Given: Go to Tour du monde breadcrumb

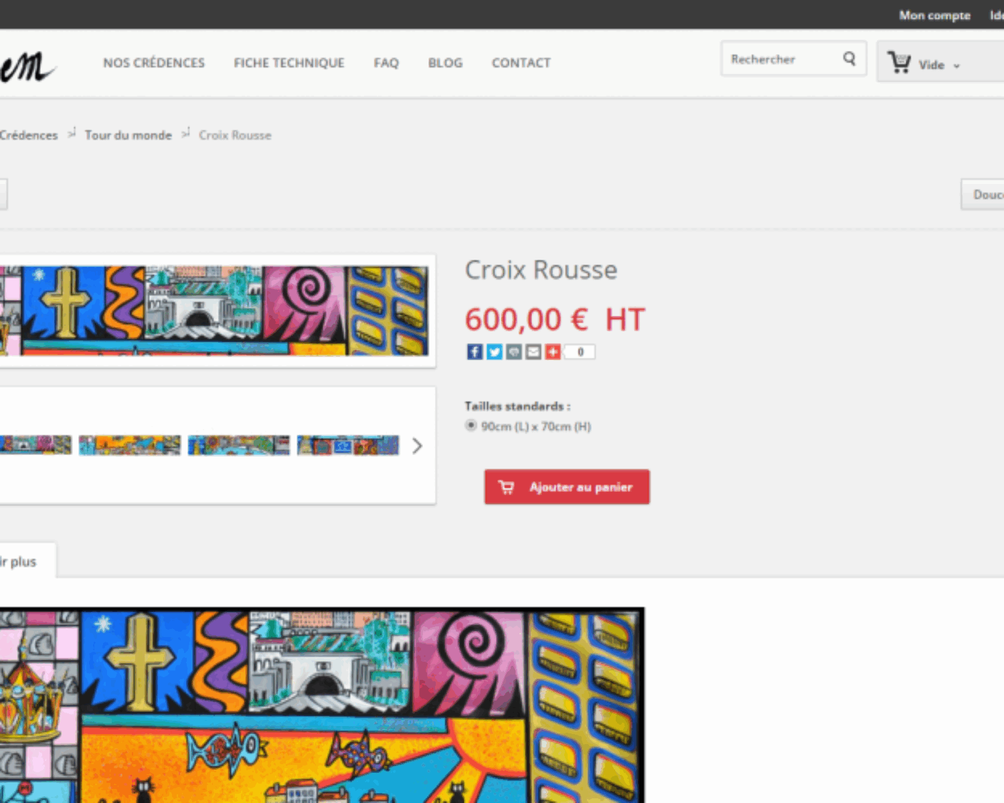Looking at the screenshot, I should tap(128, 135).
